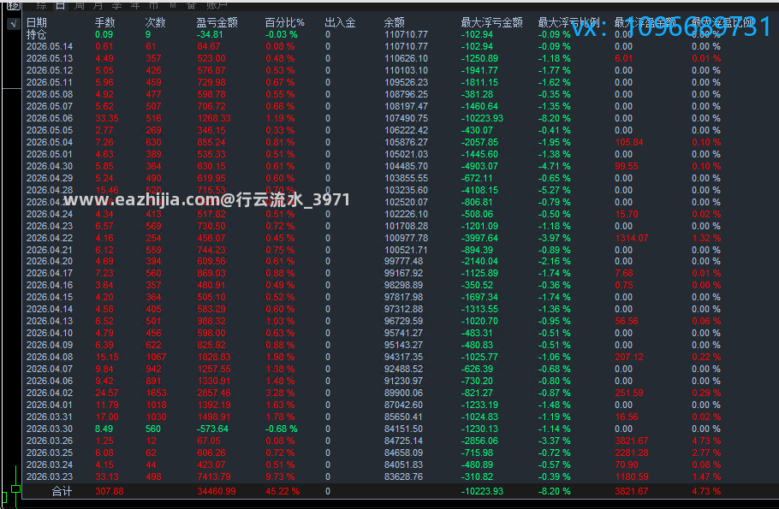Click the 百分比% column header

[285, 22]
